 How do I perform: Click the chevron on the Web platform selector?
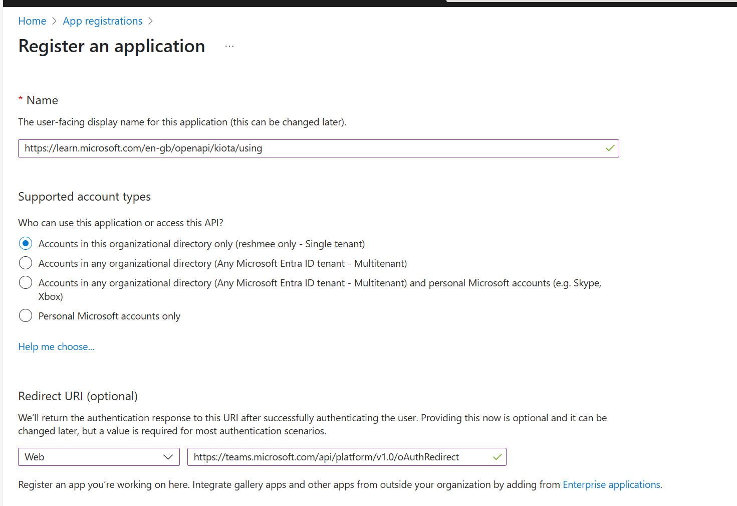point(168,457)
